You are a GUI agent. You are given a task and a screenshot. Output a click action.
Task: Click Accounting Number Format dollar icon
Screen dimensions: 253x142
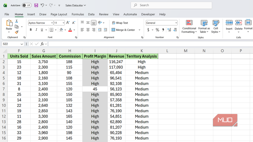148,30
